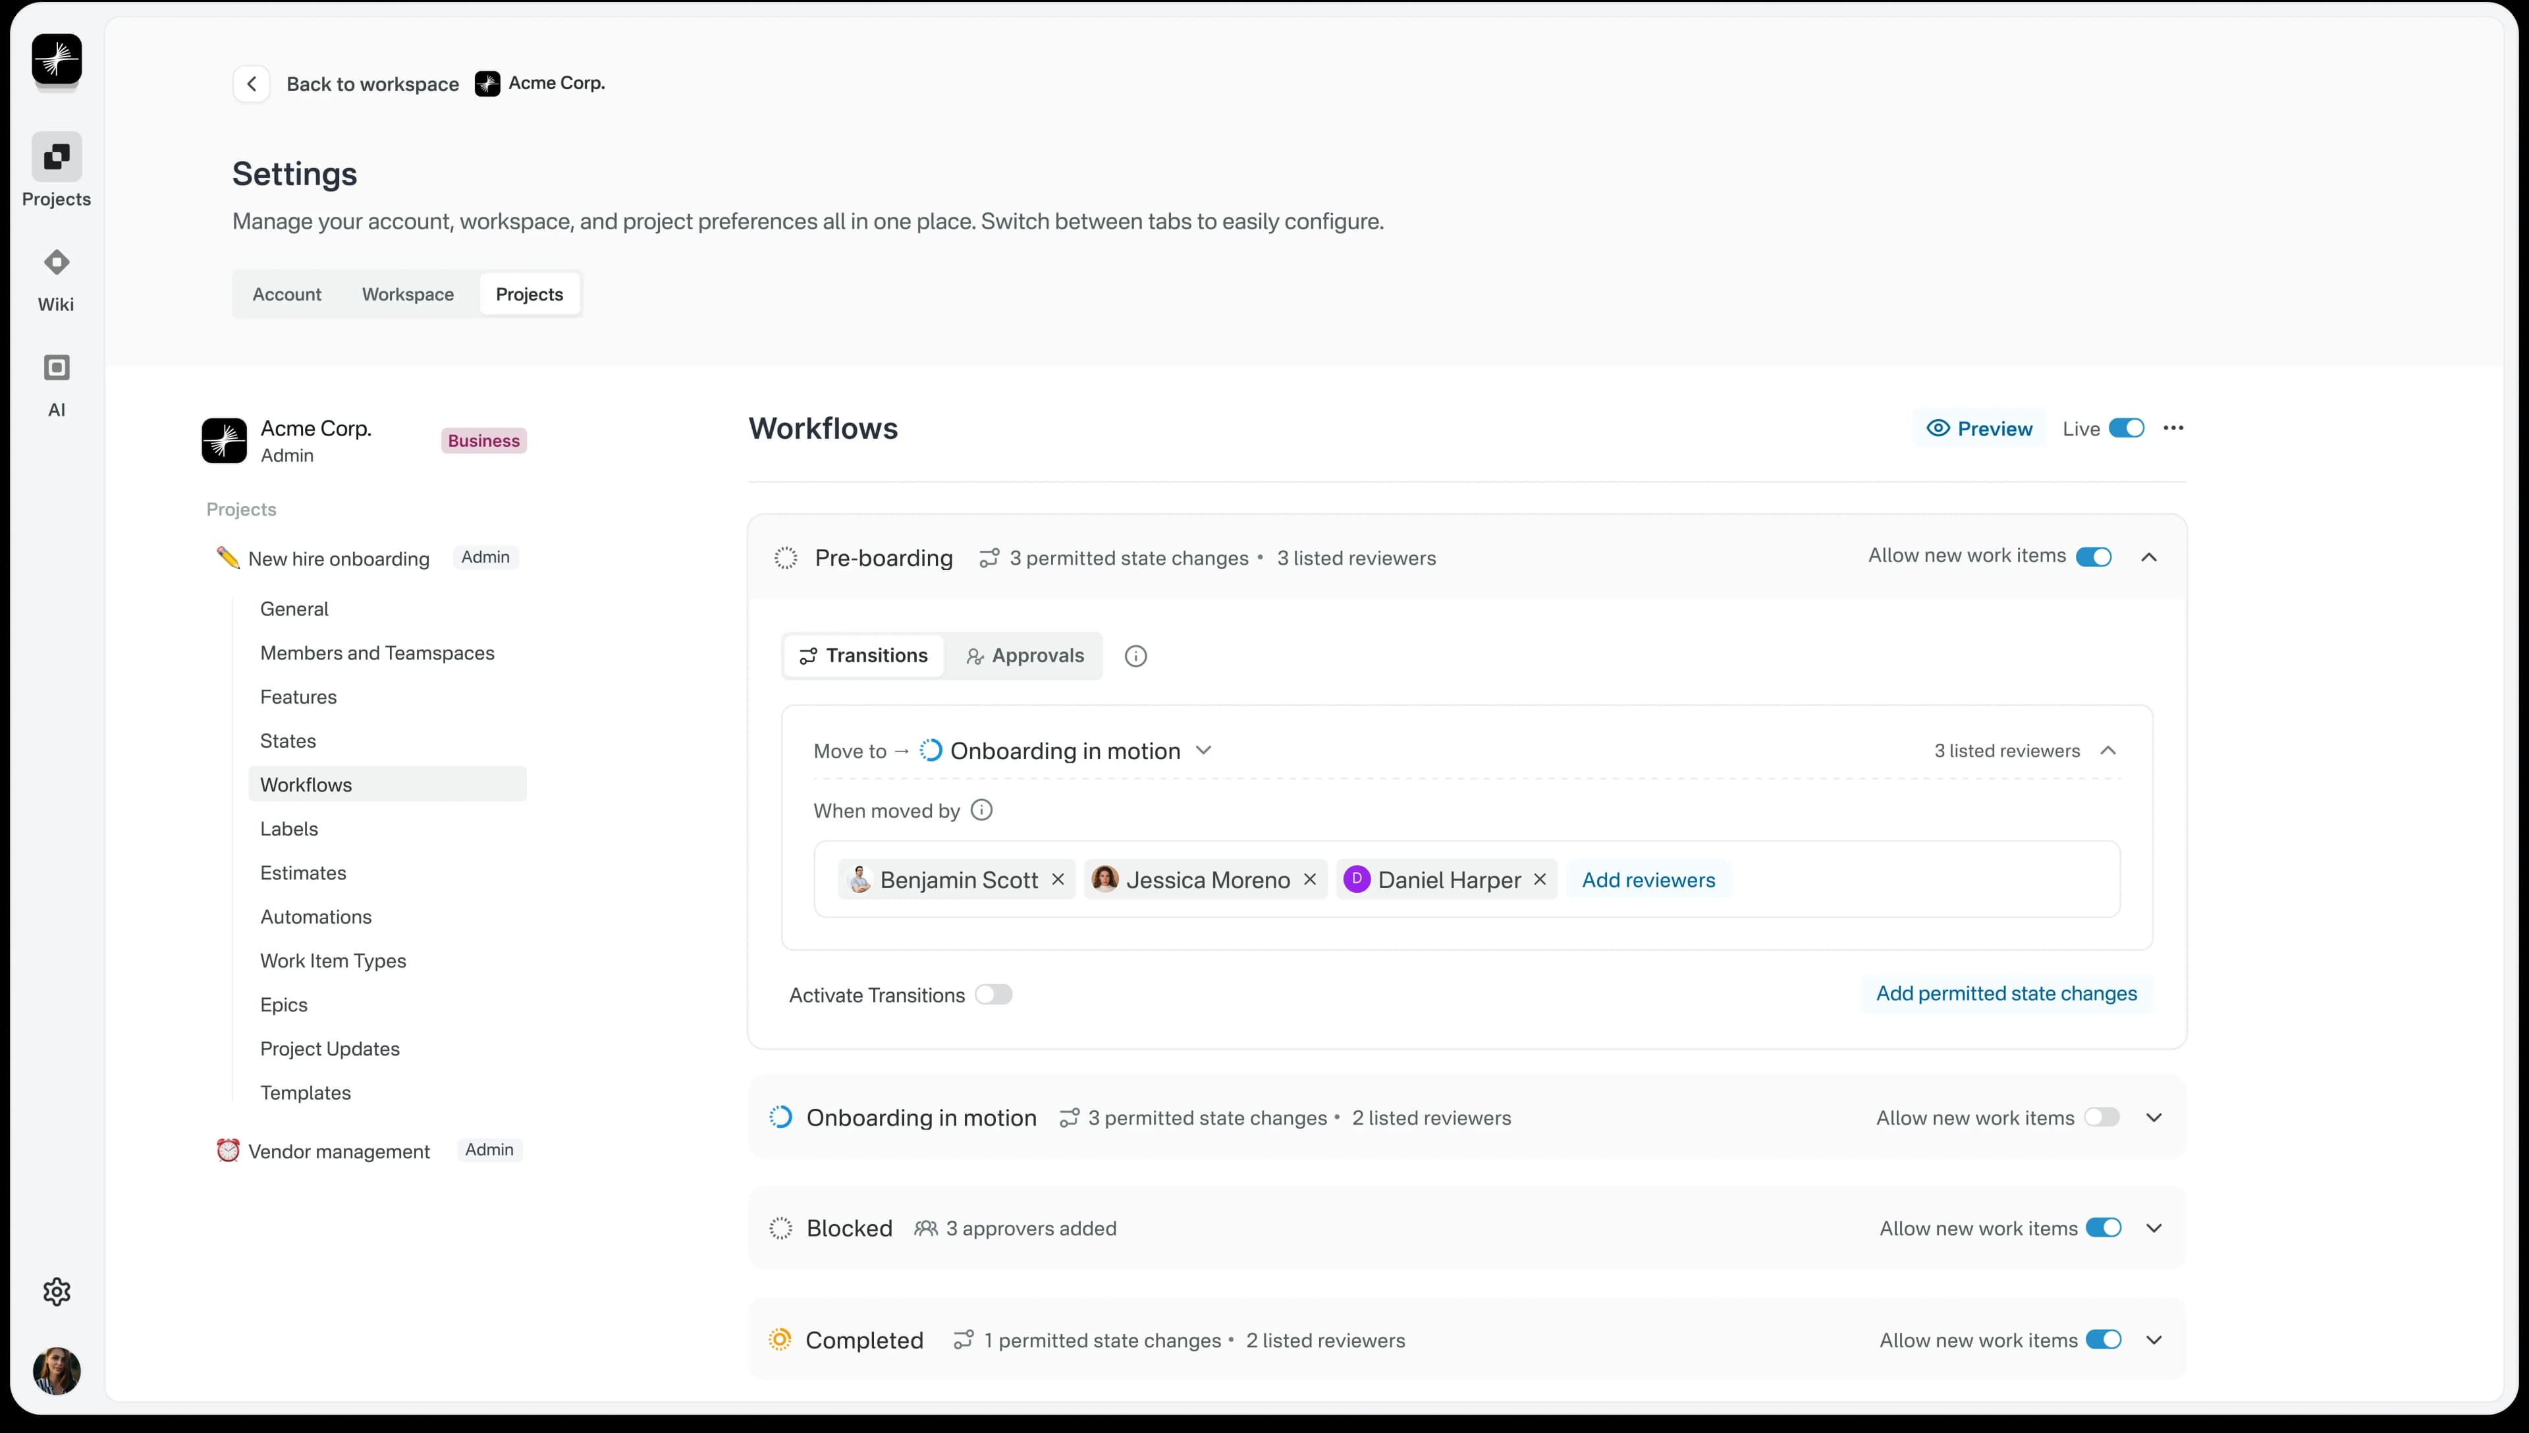This screenshot has height=1433, width=2529.
Task: Open the AI section in the sidebar
Action: click(x=56, y=384)
